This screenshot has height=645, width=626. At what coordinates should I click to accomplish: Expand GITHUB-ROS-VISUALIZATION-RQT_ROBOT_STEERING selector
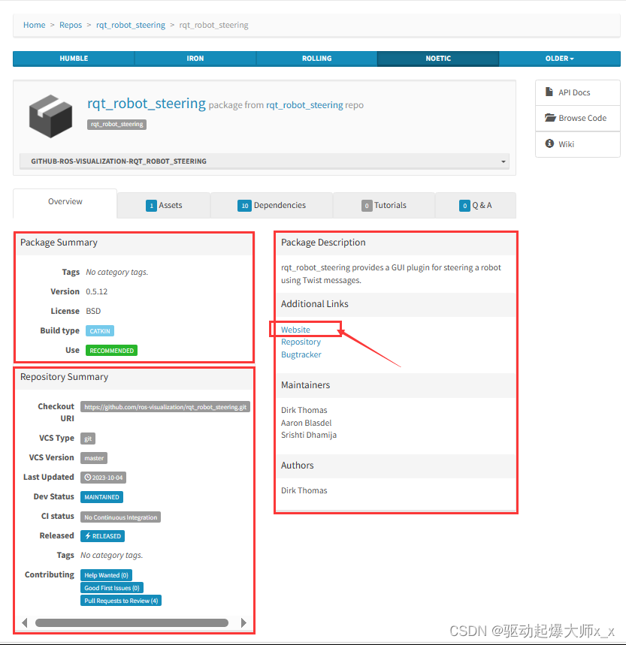coord(265,161)
